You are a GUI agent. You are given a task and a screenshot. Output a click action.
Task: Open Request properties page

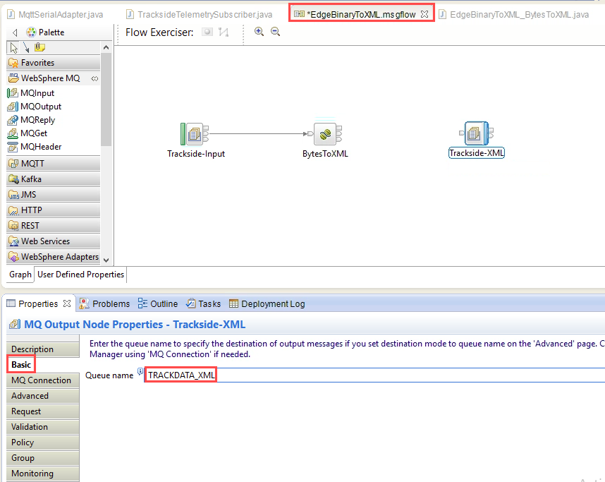coord(43,411)
